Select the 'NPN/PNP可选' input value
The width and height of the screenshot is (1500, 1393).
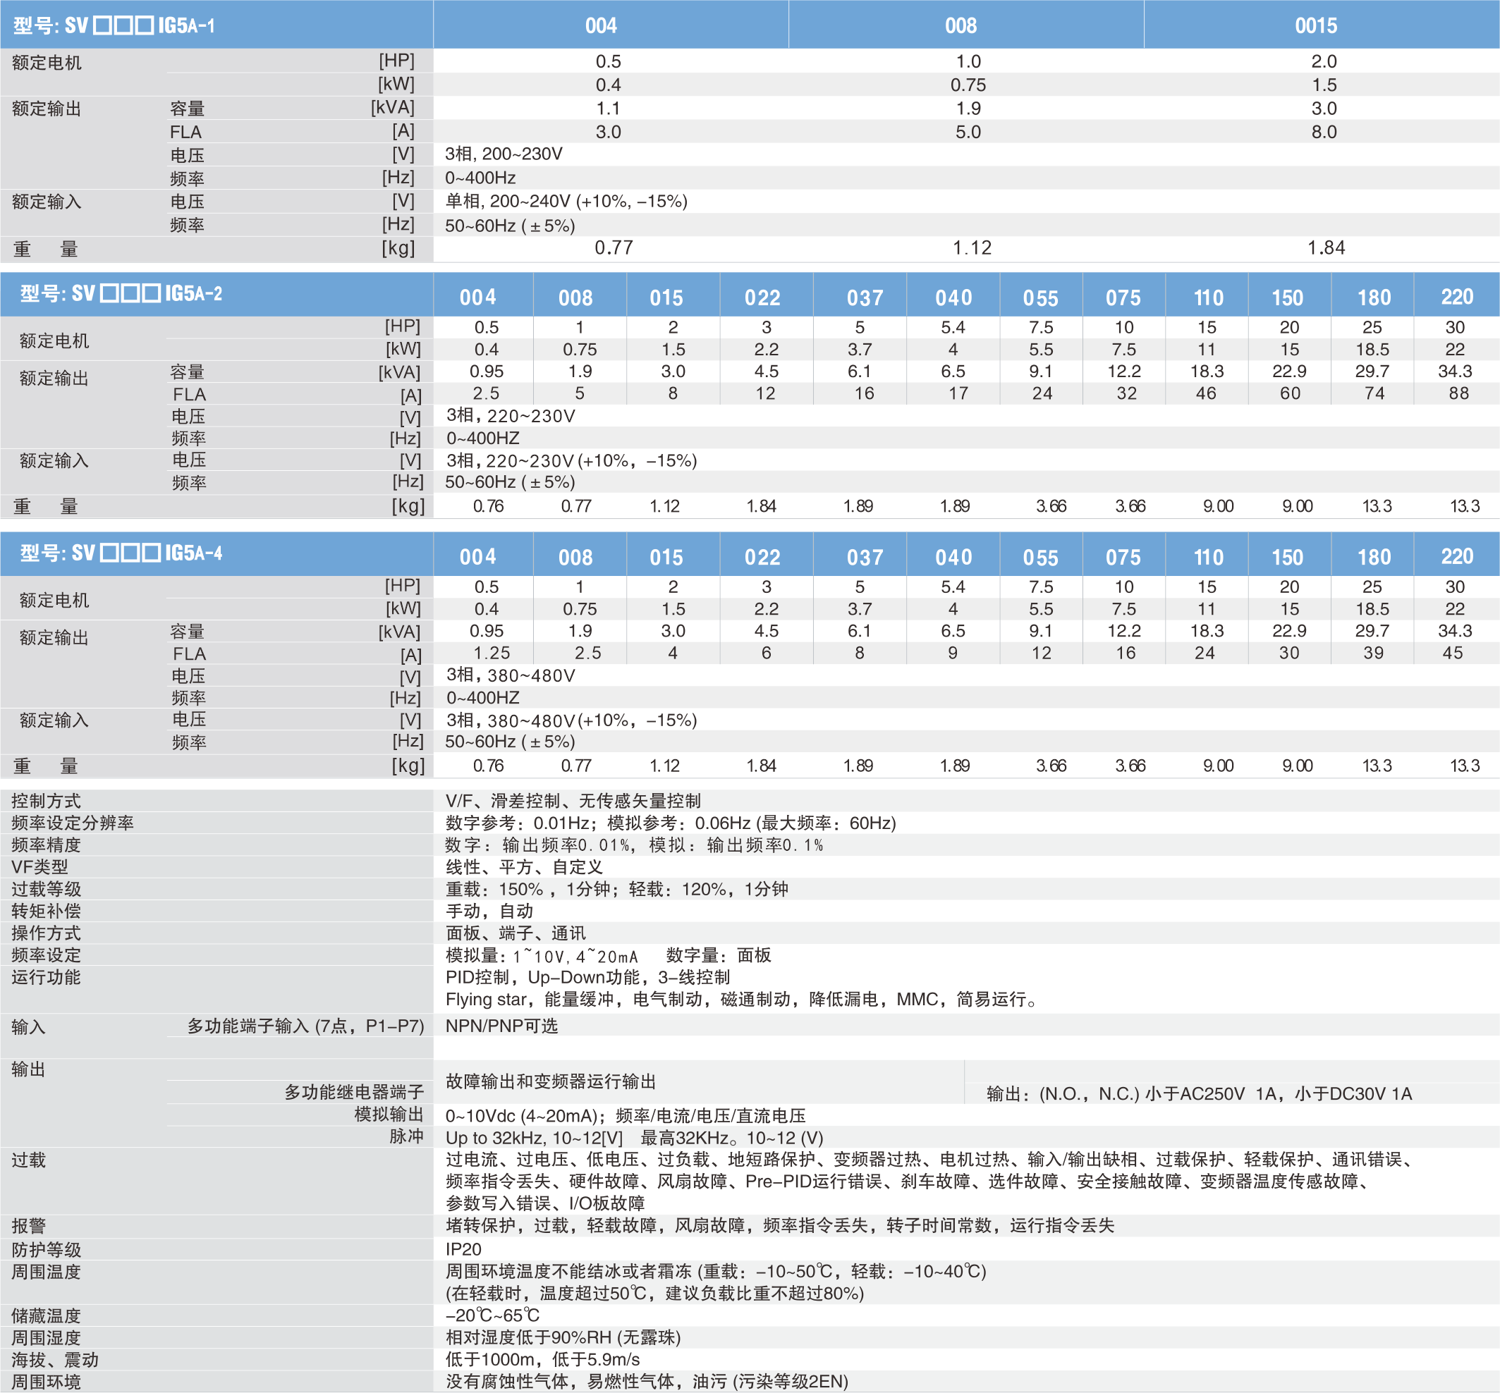pos(501,1026)
